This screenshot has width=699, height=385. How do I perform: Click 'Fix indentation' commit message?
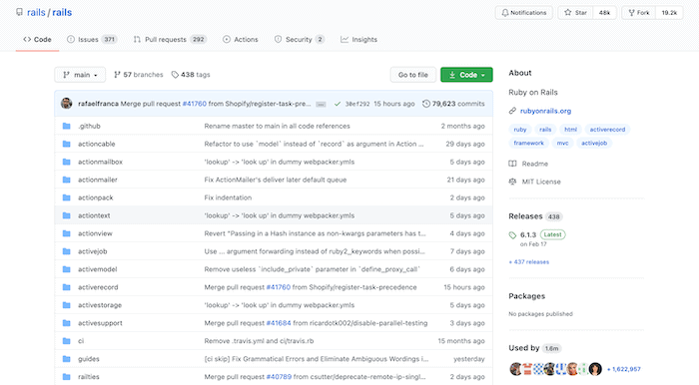[228, 197]
